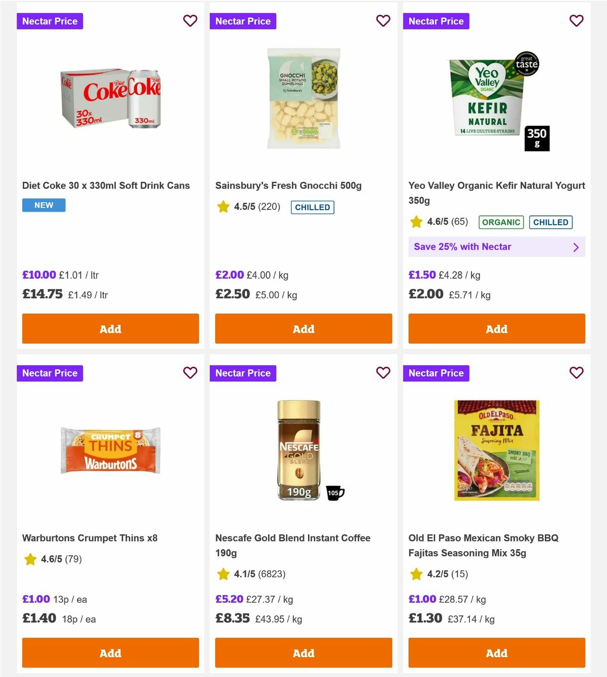Favourite the Diet Coke 30 pack
The height and width of the screenshot is (677, 607).
[x=190, y=21]
